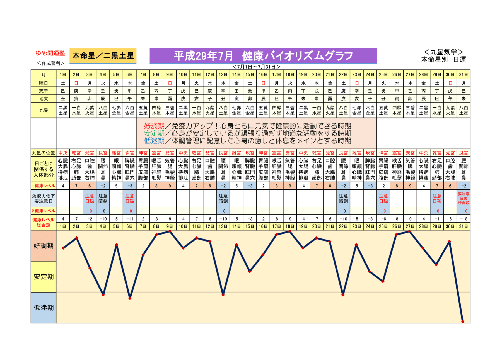Click the -16 cell in 2.健康レベル row
Viewport: 502px width, 355px height.
pos(464,211)
